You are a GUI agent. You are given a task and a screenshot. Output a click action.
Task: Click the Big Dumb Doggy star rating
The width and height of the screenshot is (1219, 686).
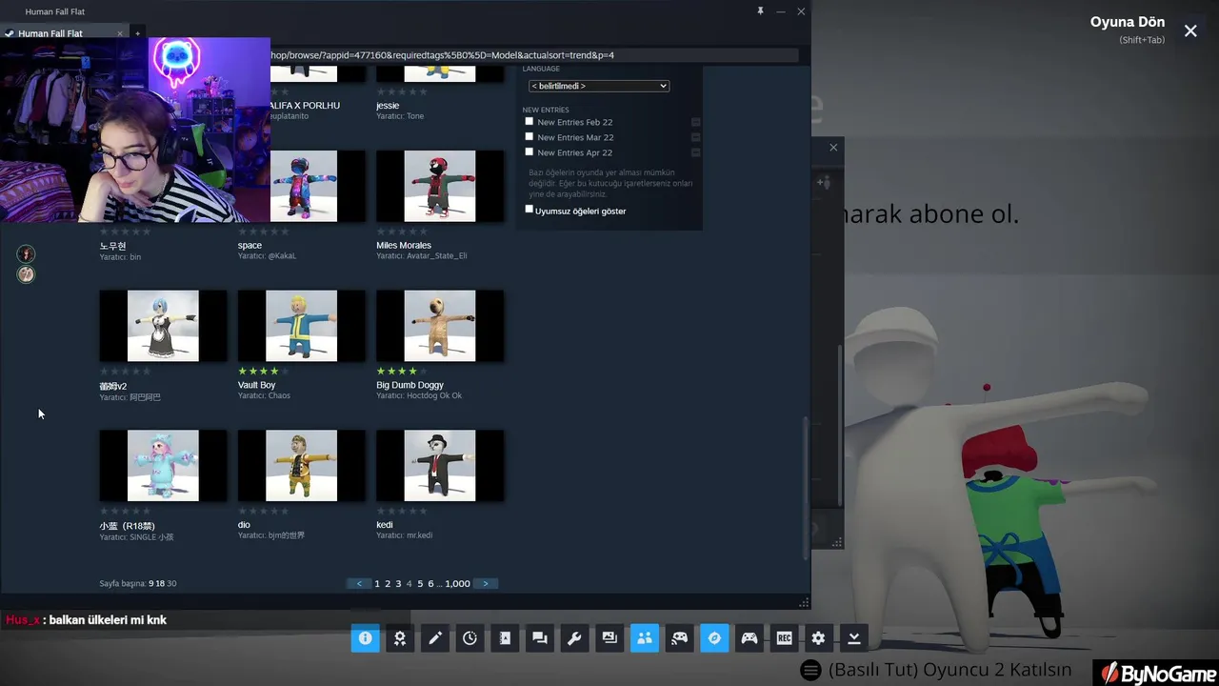click(402, 371)
